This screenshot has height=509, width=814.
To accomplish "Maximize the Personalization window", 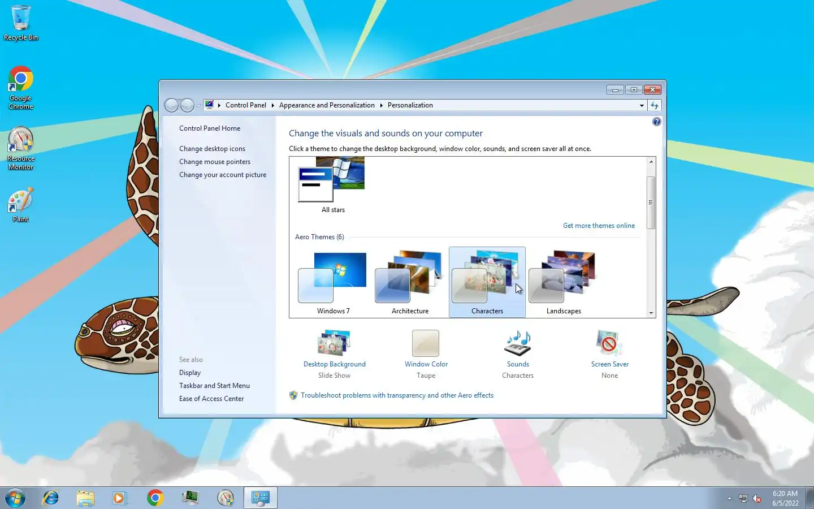I will click(x=634, y=90).
